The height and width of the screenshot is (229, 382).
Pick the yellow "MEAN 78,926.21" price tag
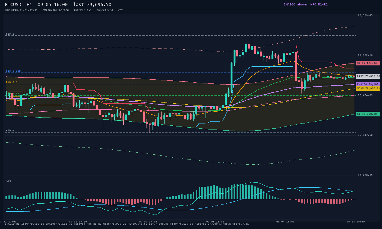tap(368, 89)
